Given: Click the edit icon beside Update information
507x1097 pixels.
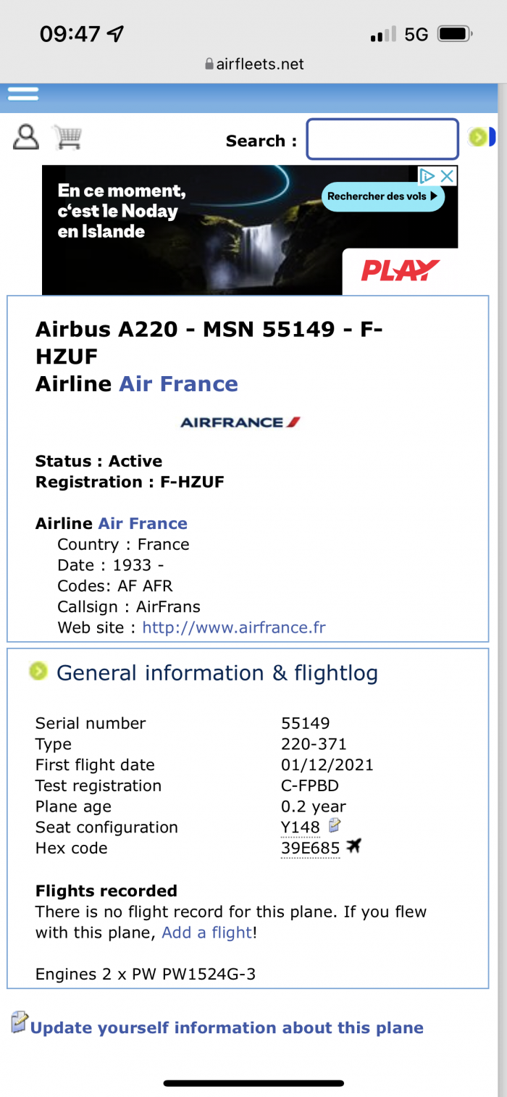Looking at the screenshot, I should [x=20, y=1022].
